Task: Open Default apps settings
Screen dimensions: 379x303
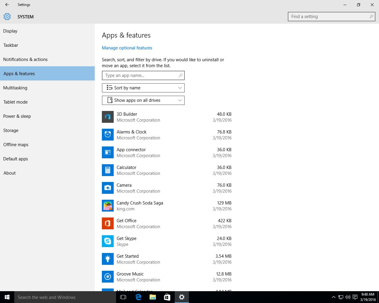Action: 47,159
